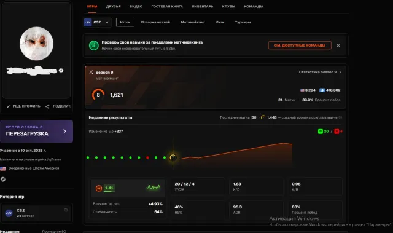Click the green ESEA star icon
Viewport: 393px width, 233px height.
coord(94,45)
